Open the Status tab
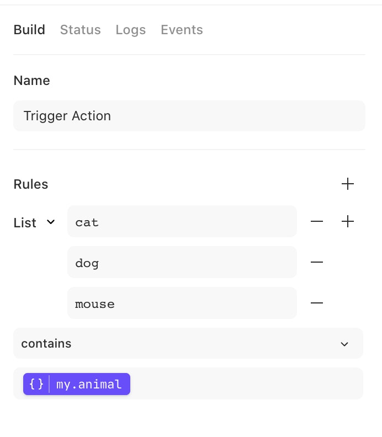This screenshot has height=437, width=382. pyautogui.click(x=80, y=30)
